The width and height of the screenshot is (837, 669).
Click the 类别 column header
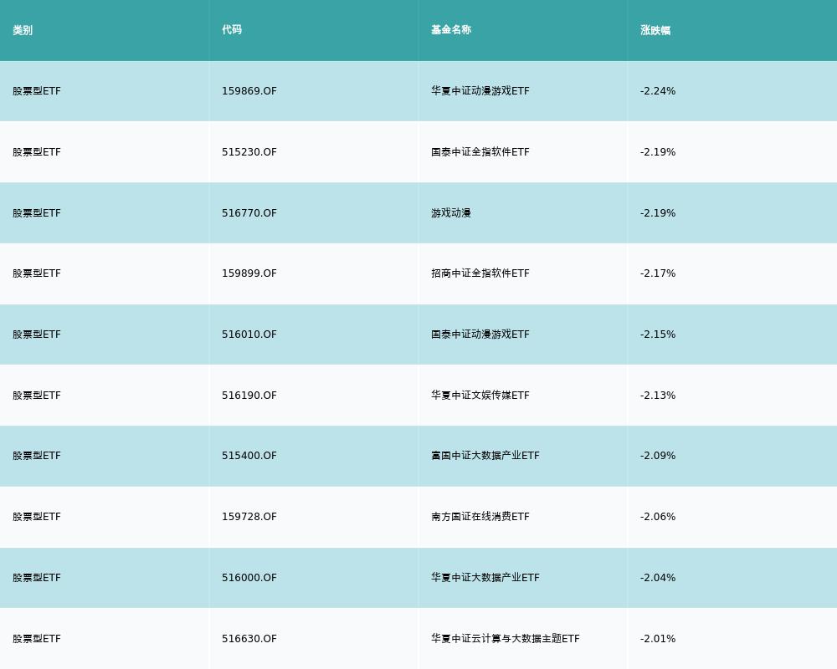23,30
